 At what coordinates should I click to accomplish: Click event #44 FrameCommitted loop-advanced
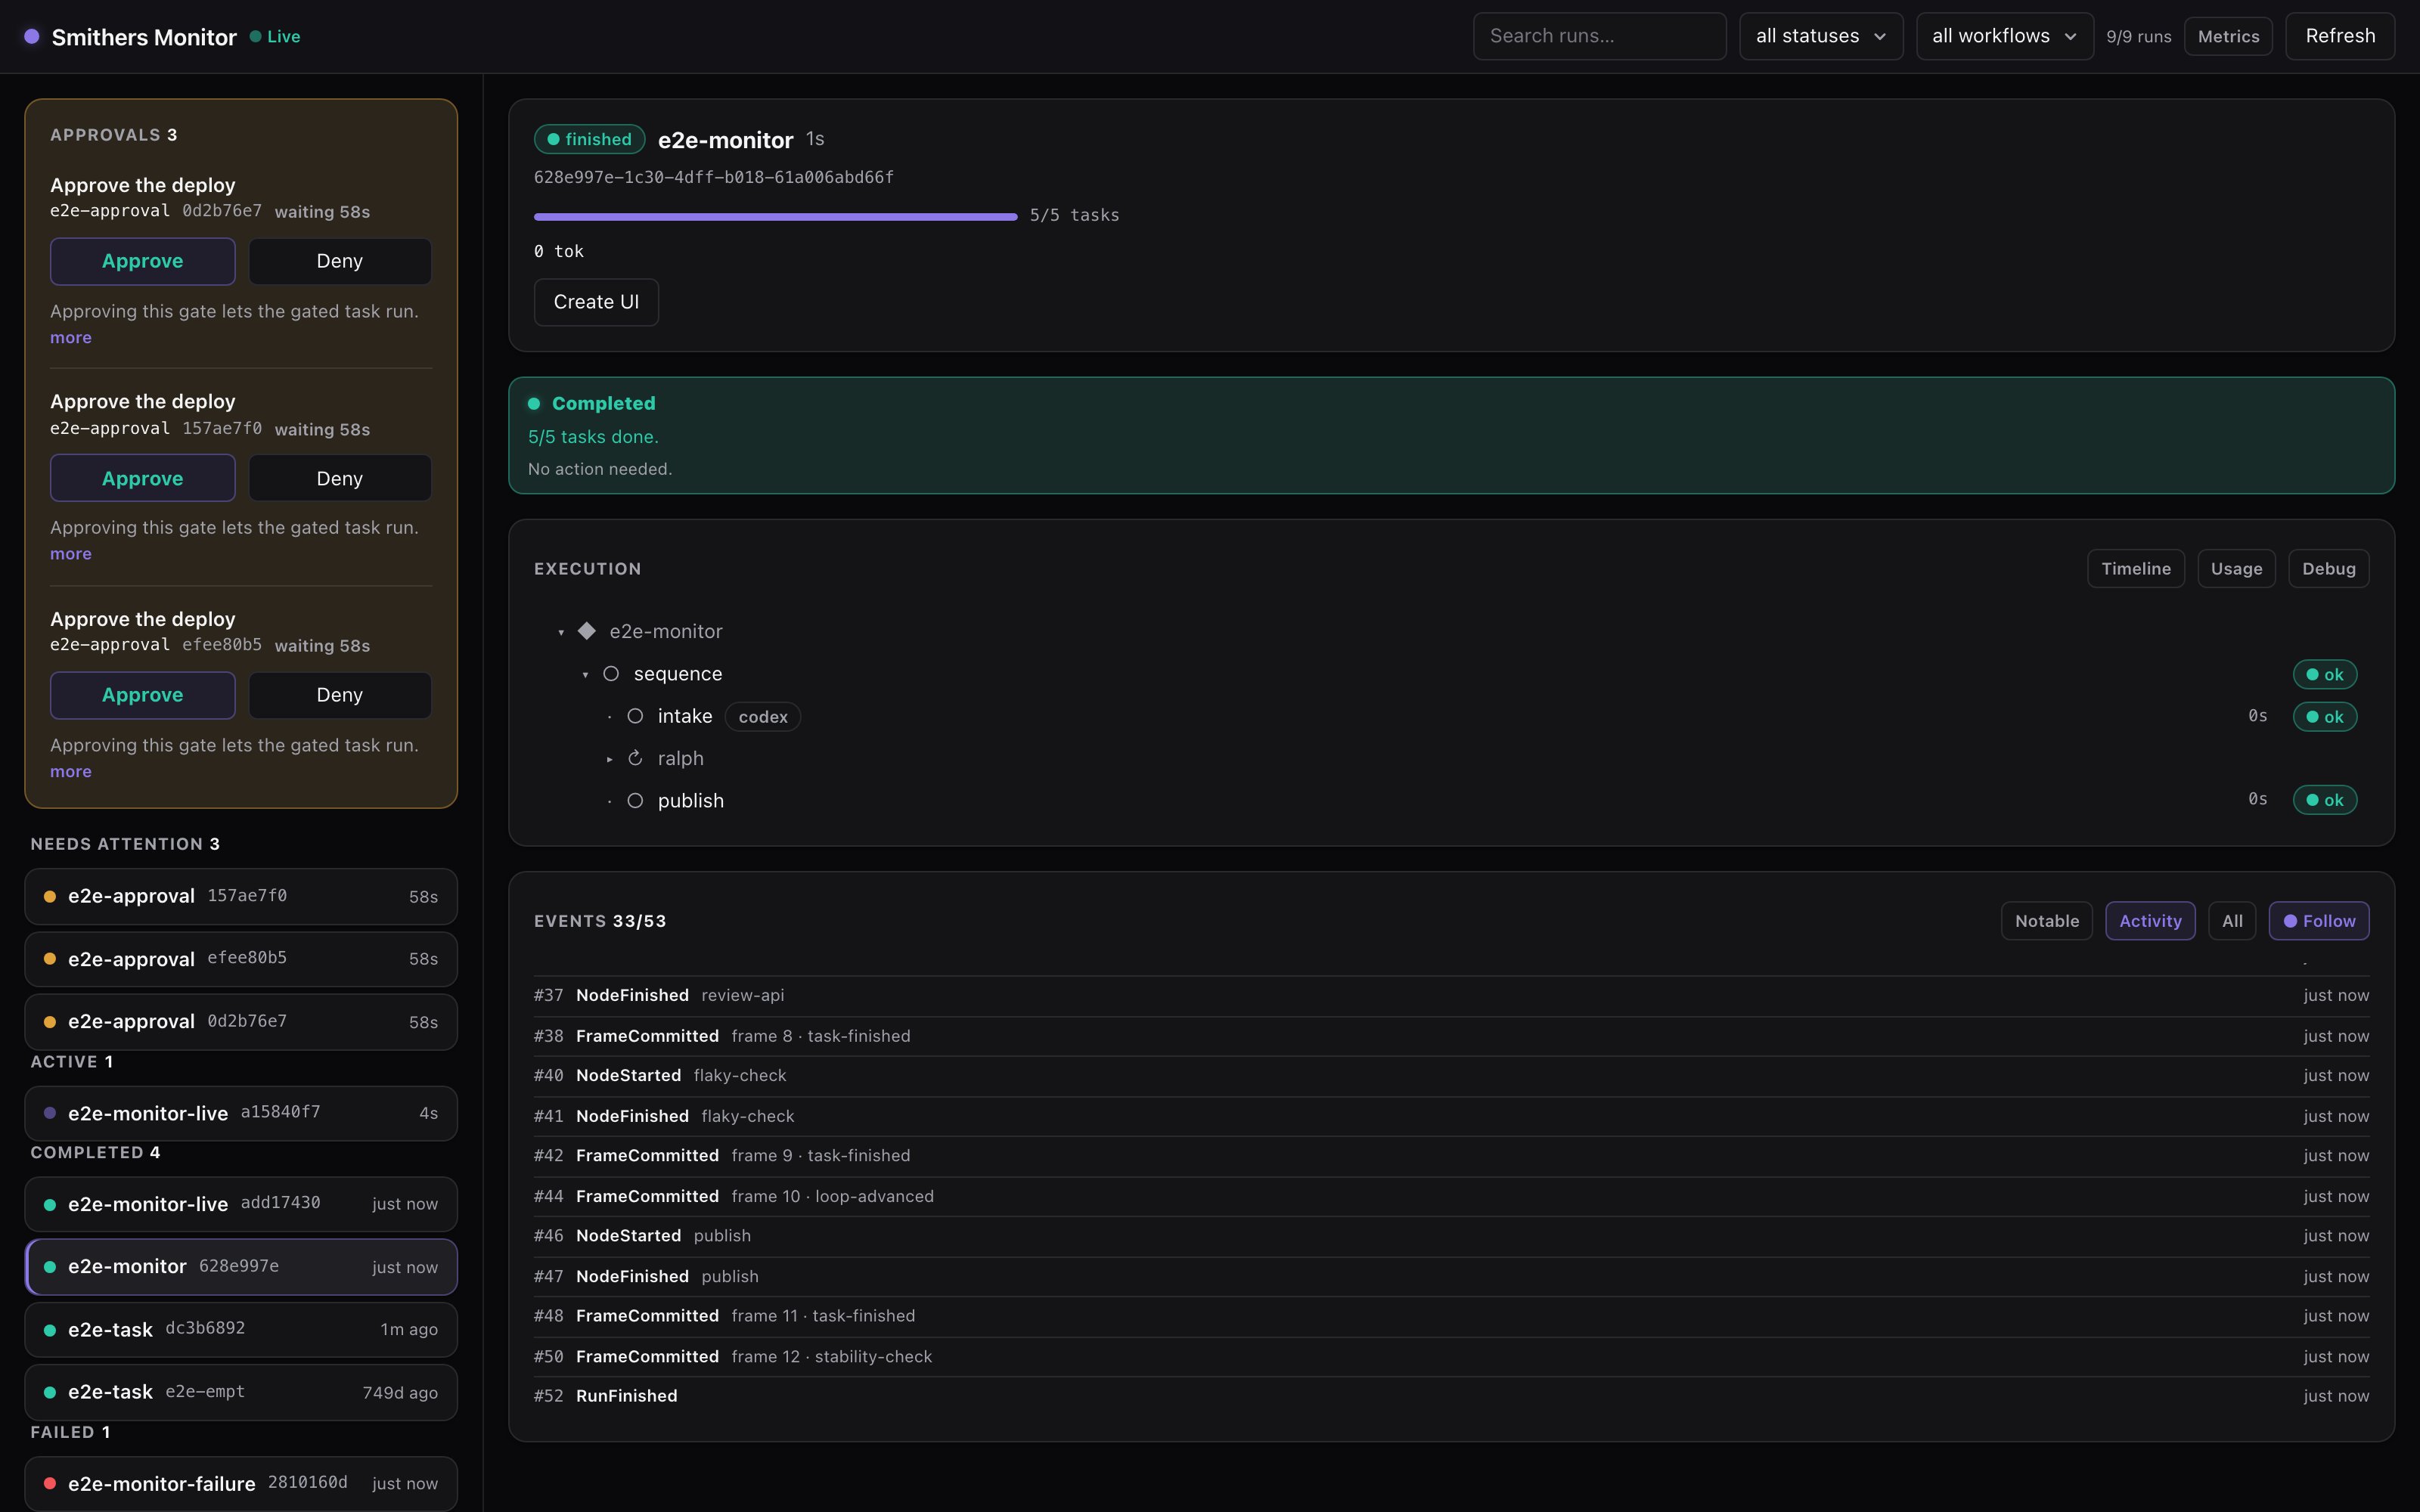[x=1451, y=1196]
